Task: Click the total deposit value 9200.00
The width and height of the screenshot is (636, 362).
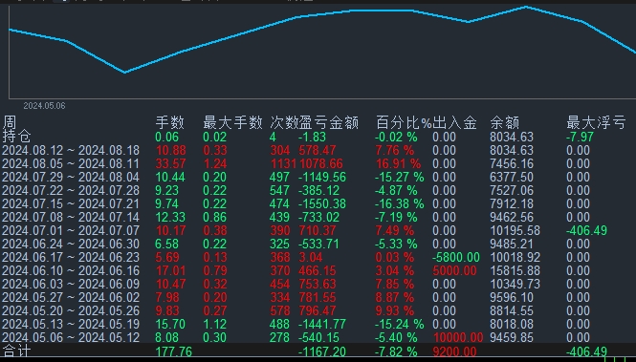Action: (454, 351)
